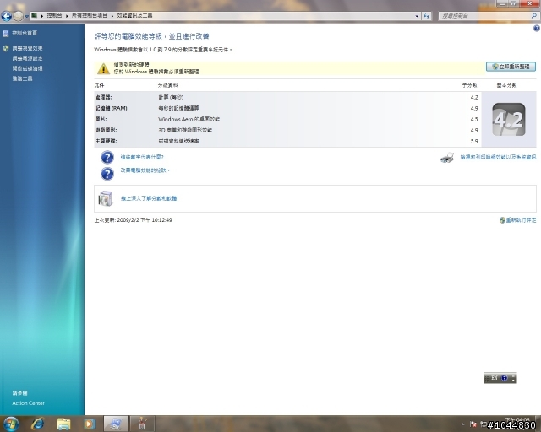This screenshot has width=541, height=432.
Task: Open the learn more about scores online link
Action: tap(149, 198)
